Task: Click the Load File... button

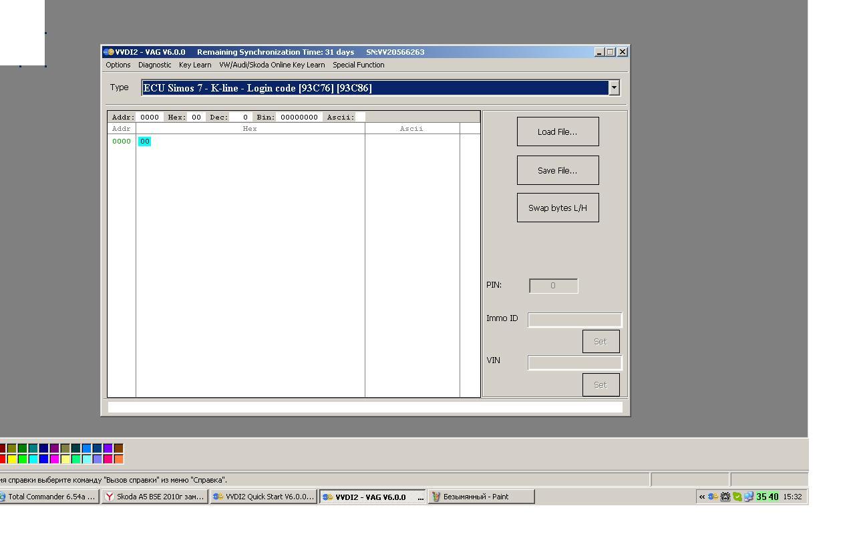Action: tap(558, 131)
